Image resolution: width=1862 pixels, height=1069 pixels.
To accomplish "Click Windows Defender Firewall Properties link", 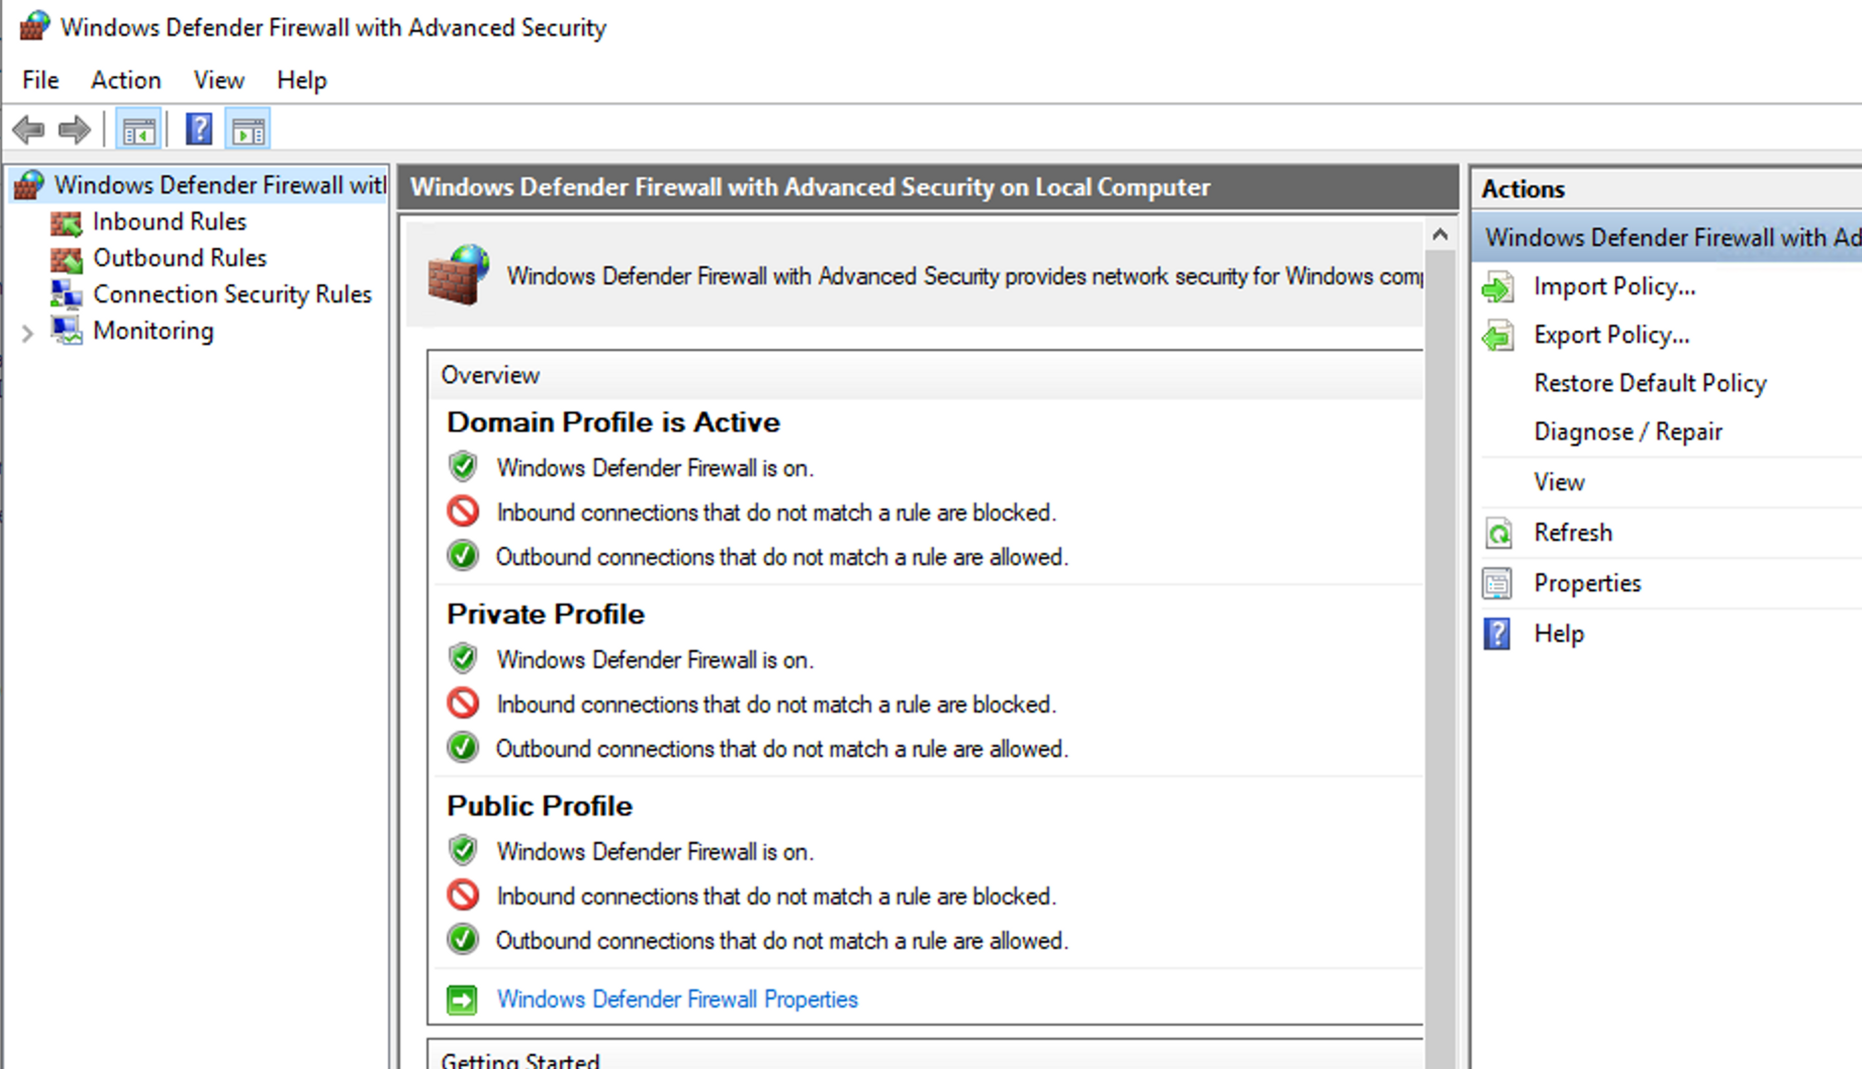I will pyautogui.click(x=676, y=999).
